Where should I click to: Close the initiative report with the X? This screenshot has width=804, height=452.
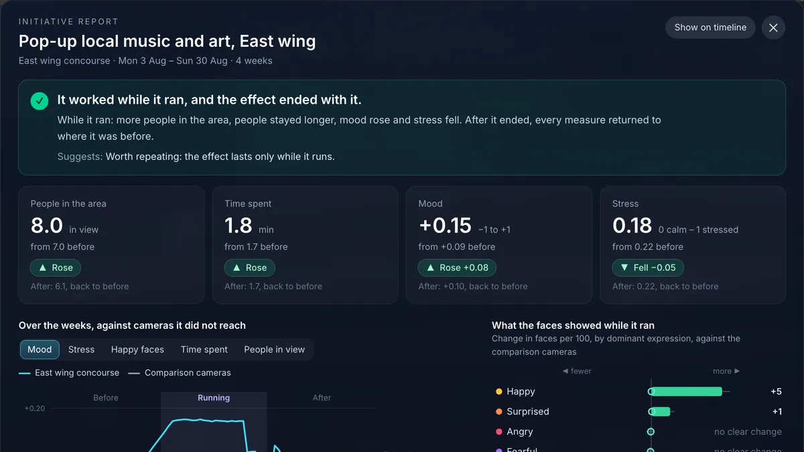pos(773,27)
